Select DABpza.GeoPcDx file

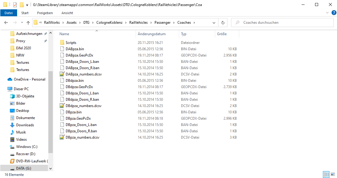click(x=79, y=55)
